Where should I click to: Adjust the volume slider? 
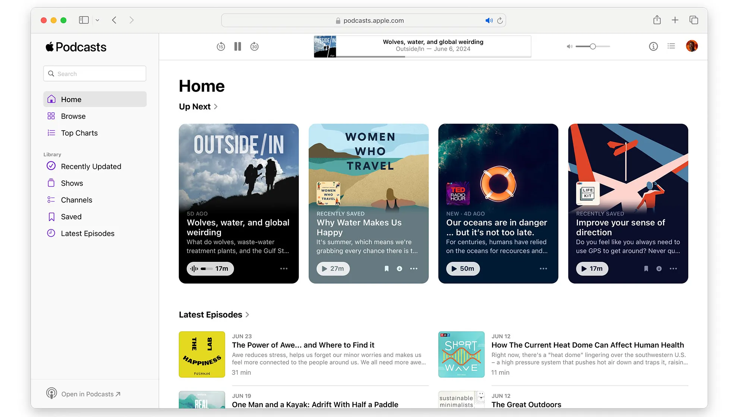point(592,46)
